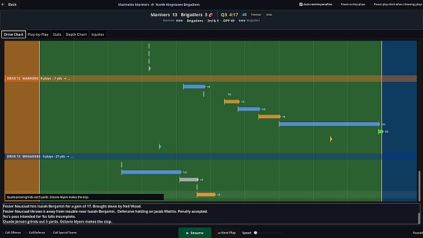The image size is (423, 238).
Task: Expand the Drive 13 Brigadiers header
Action: (211, 157)
